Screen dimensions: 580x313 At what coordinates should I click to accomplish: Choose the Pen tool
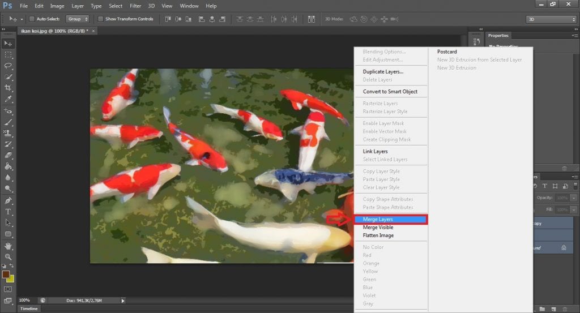point(8,200)
